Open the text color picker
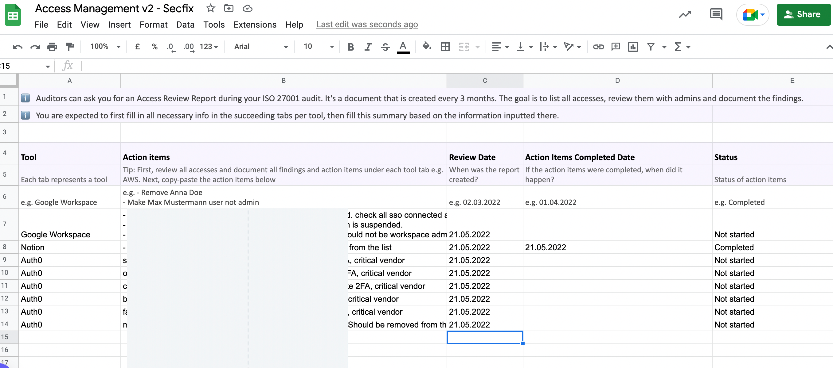833x368 pixels. pos(403,47)
